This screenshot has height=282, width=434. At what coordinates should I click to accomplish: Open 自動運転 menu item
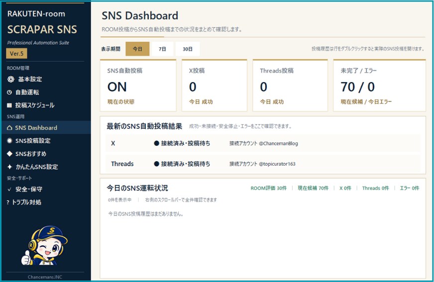(x=46, y=93)
